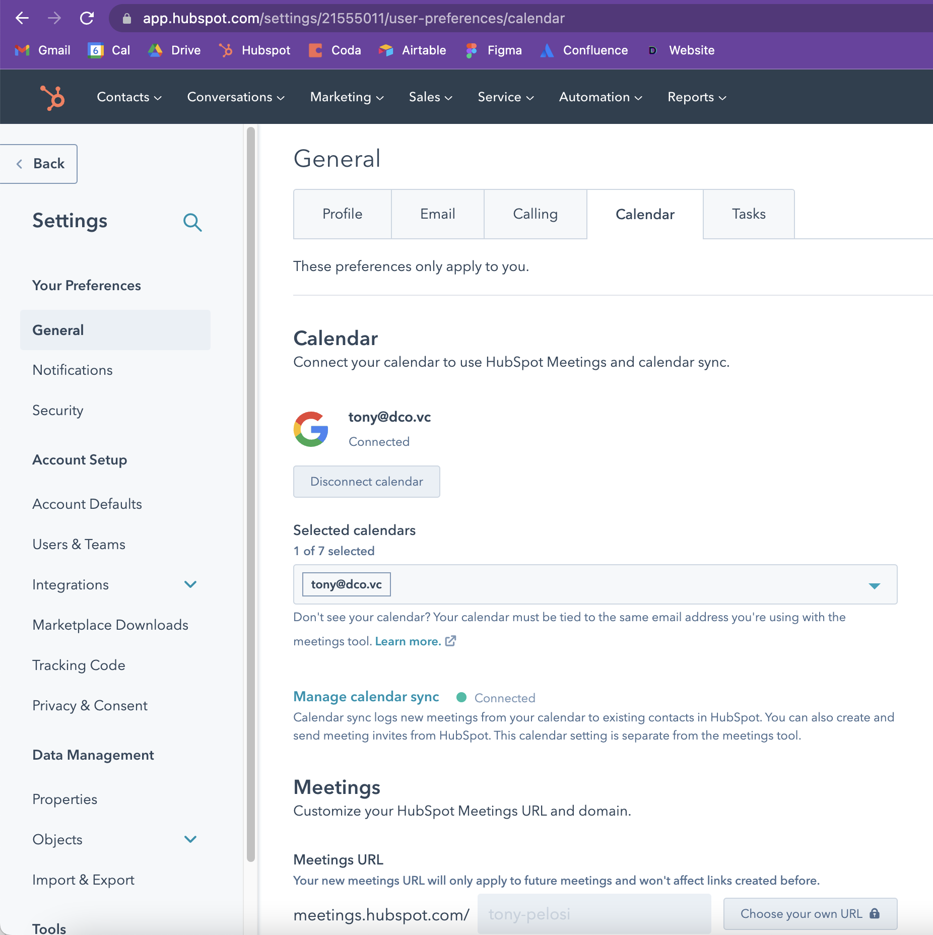The height and width of the screenshot is (935, 933).
Task: Open Account Defaults settings
Action: pyautogui.click(x=87, y=504)
